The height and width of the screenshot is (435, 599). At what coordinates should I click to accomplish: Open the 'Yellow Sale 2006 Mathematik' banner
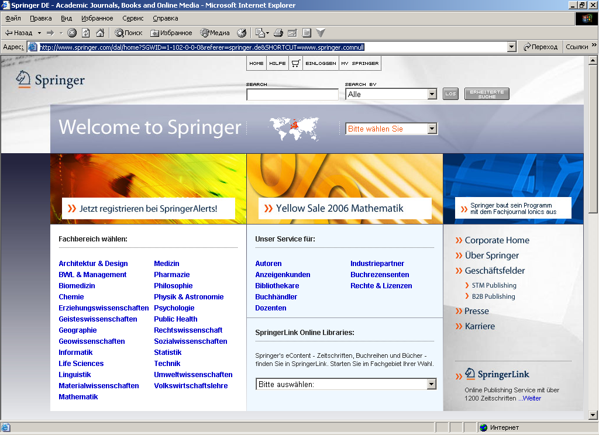[345, 208]
